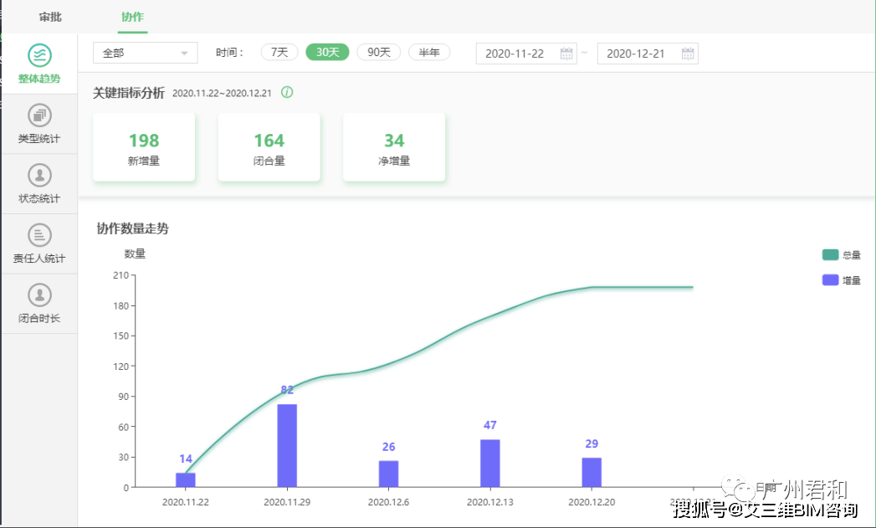
Task: Select the 7天 time range
Action: (279, 52)
